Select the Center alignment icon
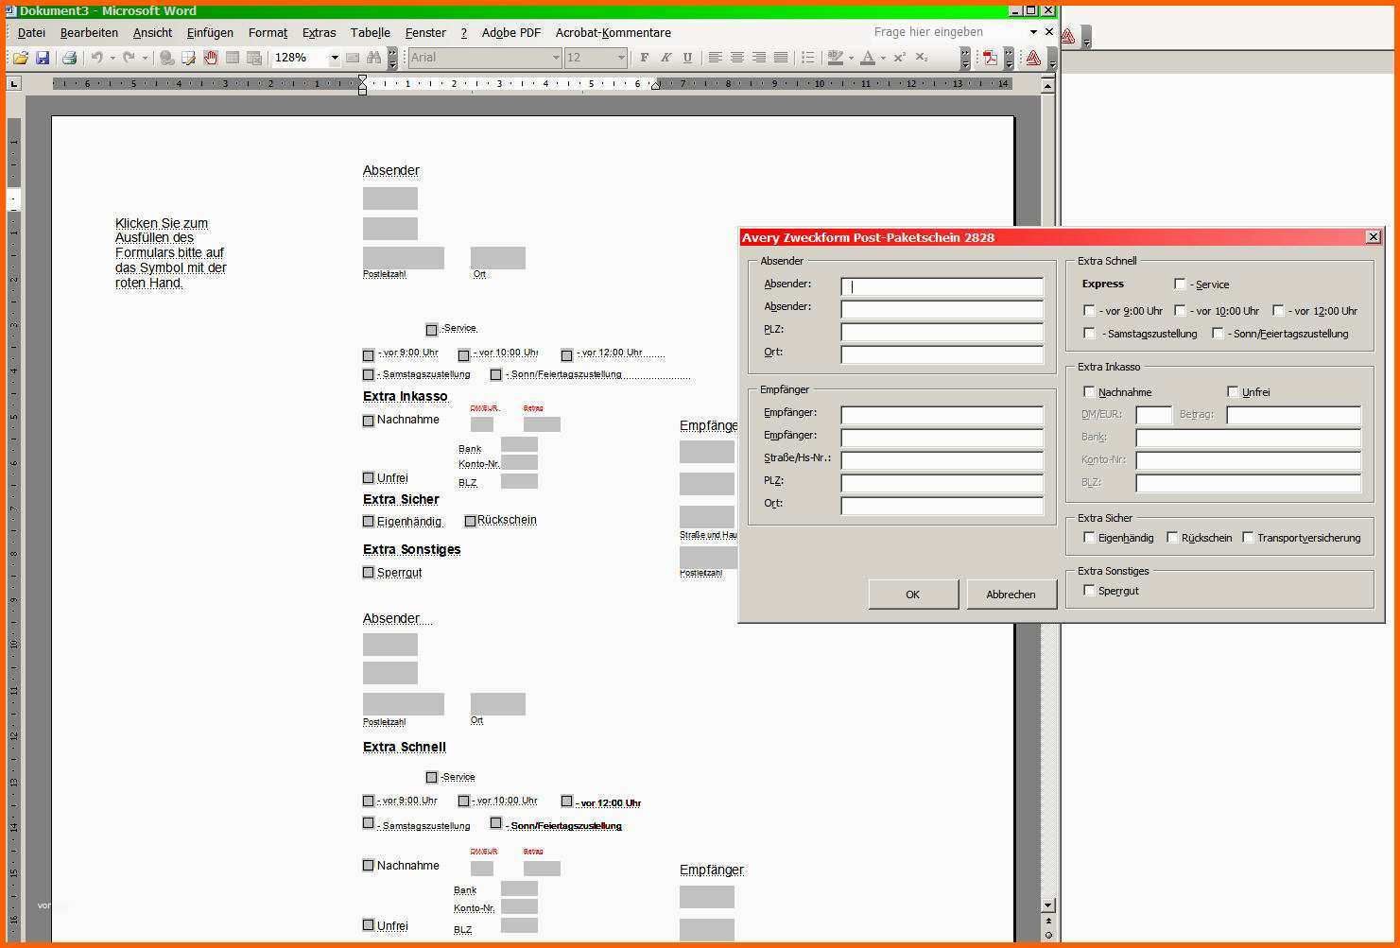 click(737, 58)
